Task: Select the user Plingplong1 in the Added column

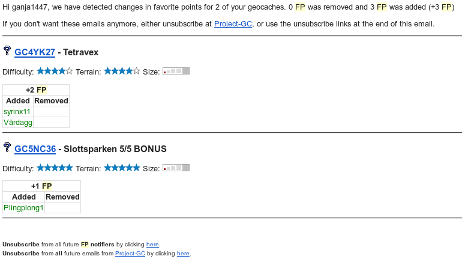Action: pyautogui.click(x=23, y=208)
